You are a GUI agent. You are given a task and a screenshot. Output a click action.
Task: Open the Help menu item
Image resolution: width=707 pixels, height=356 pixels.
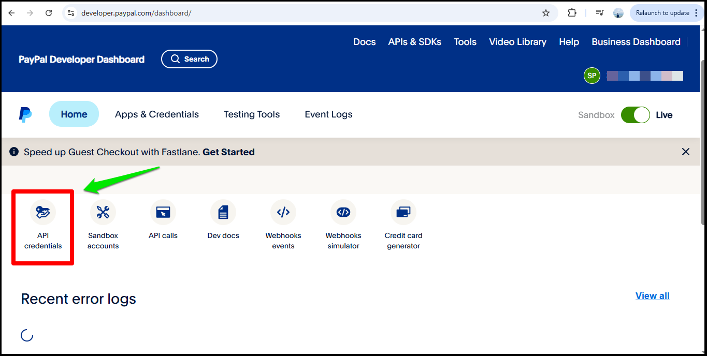click(569, 42)
